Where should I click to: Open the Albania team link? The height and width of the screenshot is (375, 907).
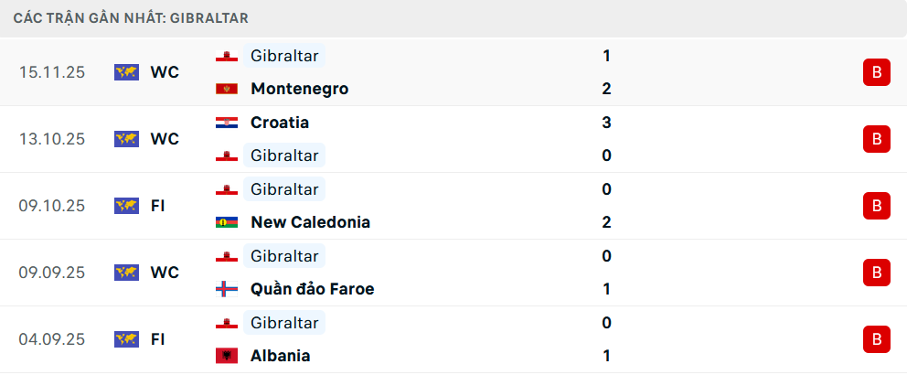[280, 356]
